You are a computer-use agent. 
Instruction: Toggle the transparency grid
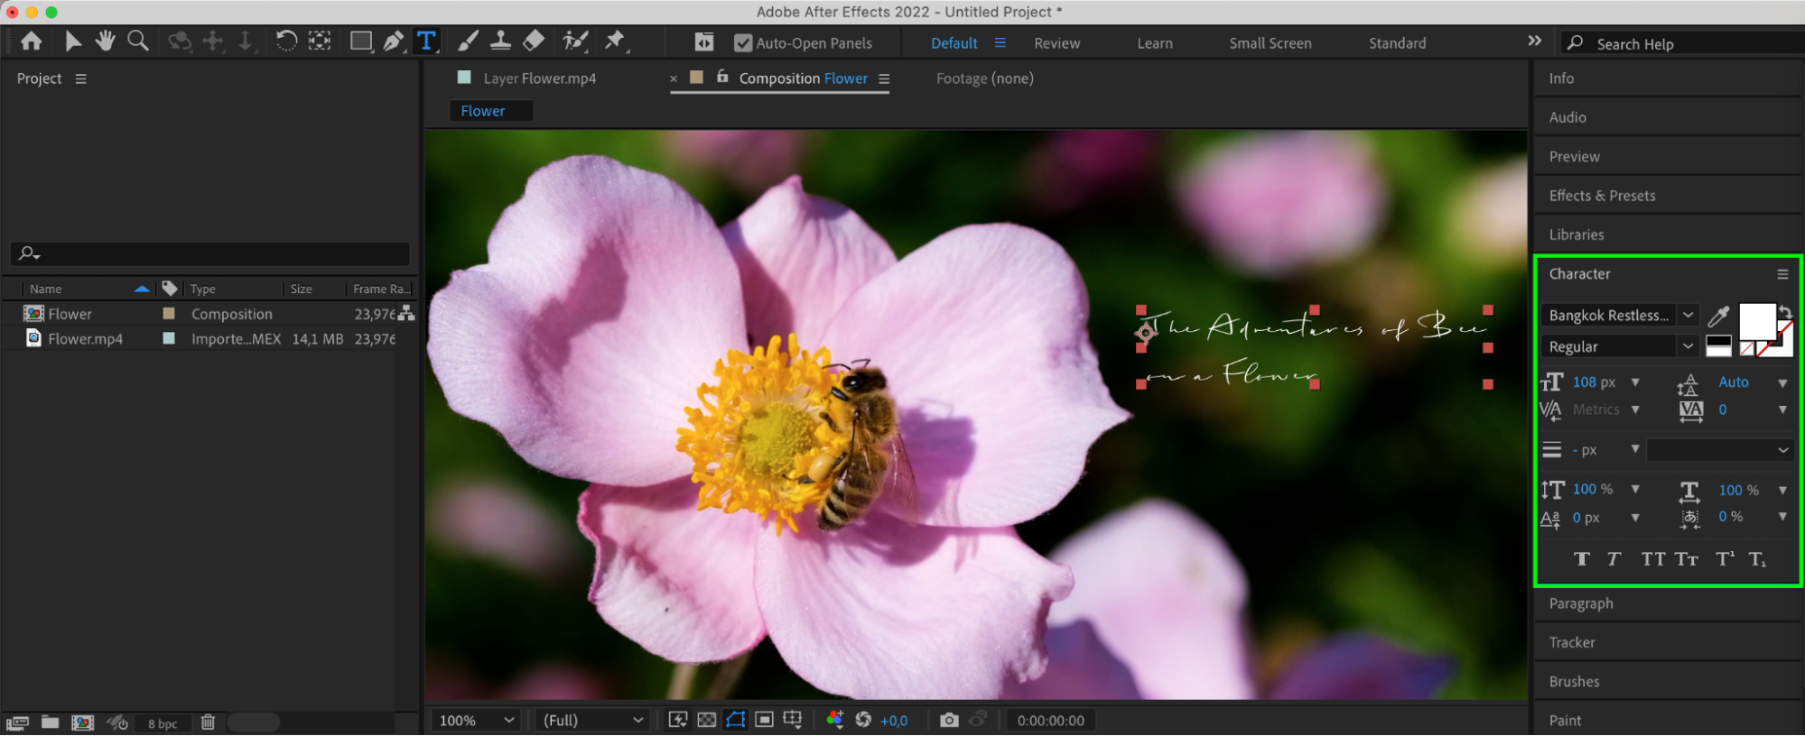[707, 720]
